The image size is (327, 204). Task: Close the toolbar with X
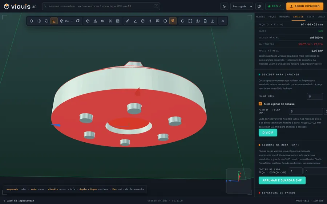click(223, 21)
